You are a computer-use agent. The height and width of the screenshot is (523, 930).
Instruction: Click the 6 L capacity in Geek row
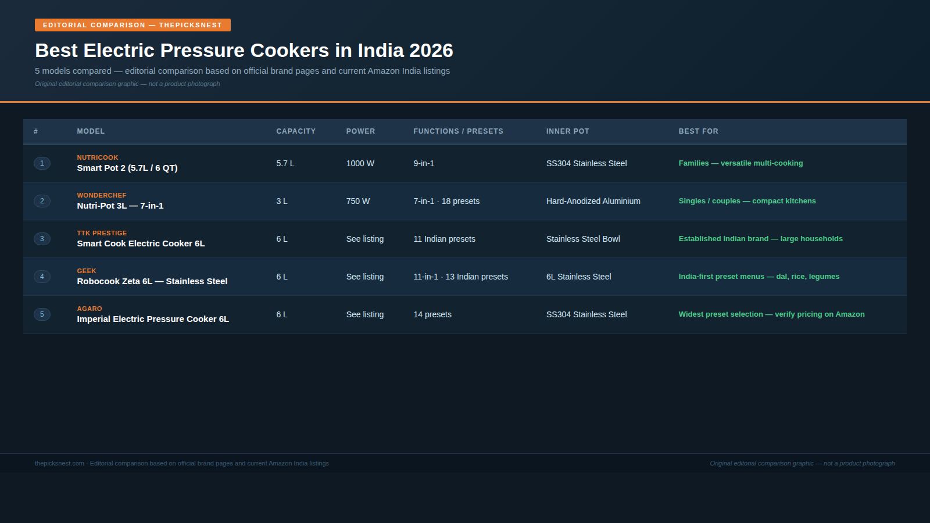tap(282, 277)
